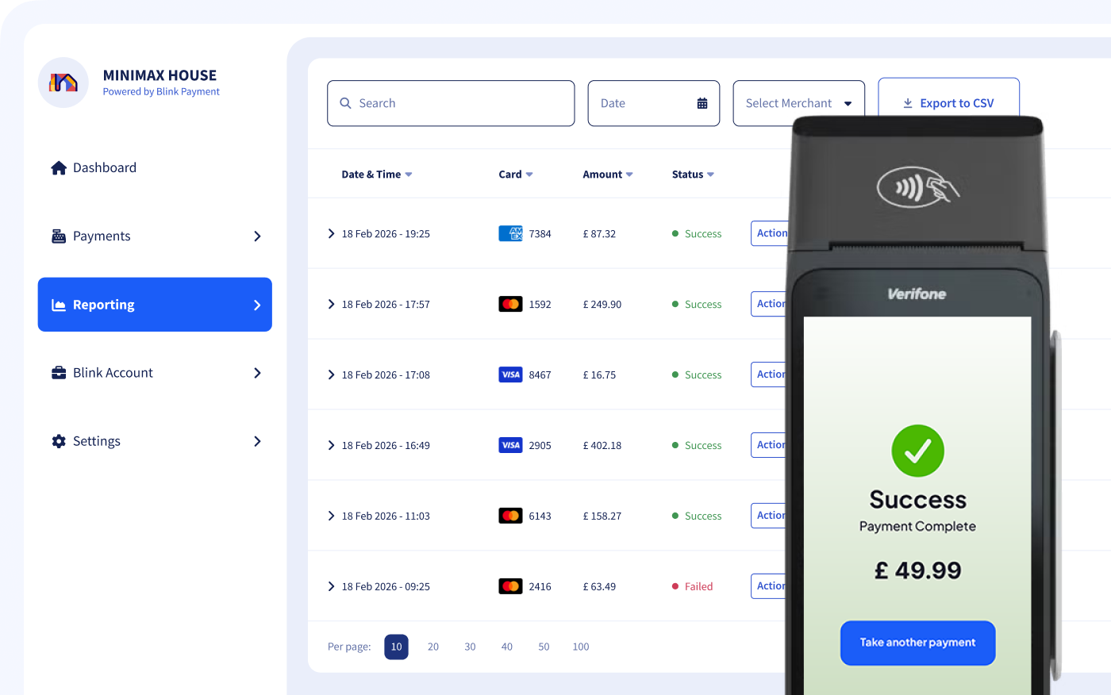1111x695 pixels.
Task: Choose 50 items per page
Action: tap(544, 647)
